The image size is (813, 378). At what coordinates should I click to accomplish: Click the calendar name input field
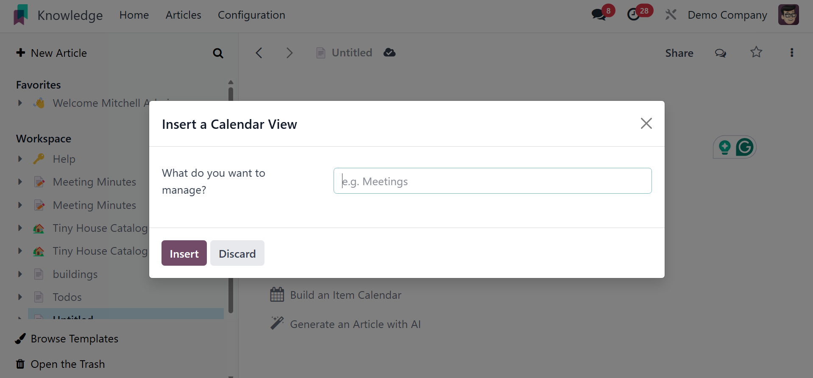tap(492, 181)
